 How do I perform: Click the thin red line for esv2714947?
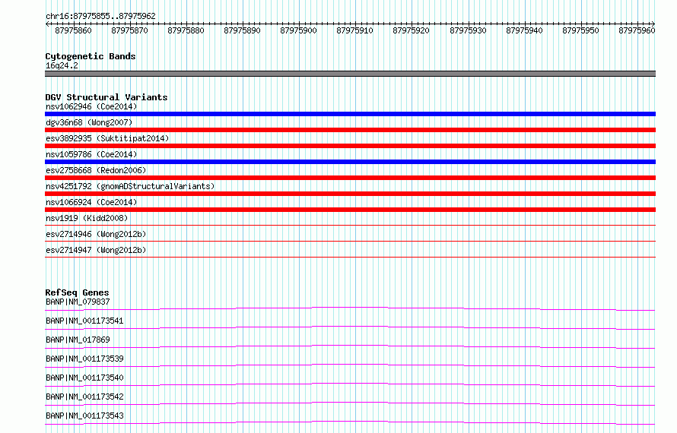click(350, 257)
